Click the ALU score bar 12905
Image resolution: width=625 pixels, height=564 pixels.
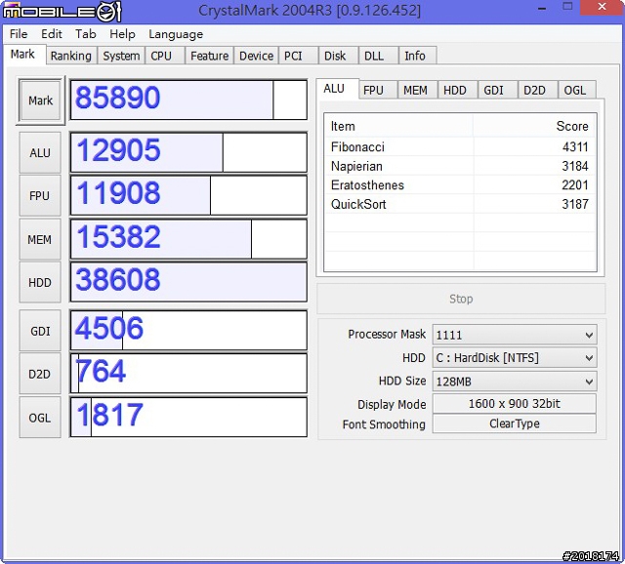(x=188, y=152)
